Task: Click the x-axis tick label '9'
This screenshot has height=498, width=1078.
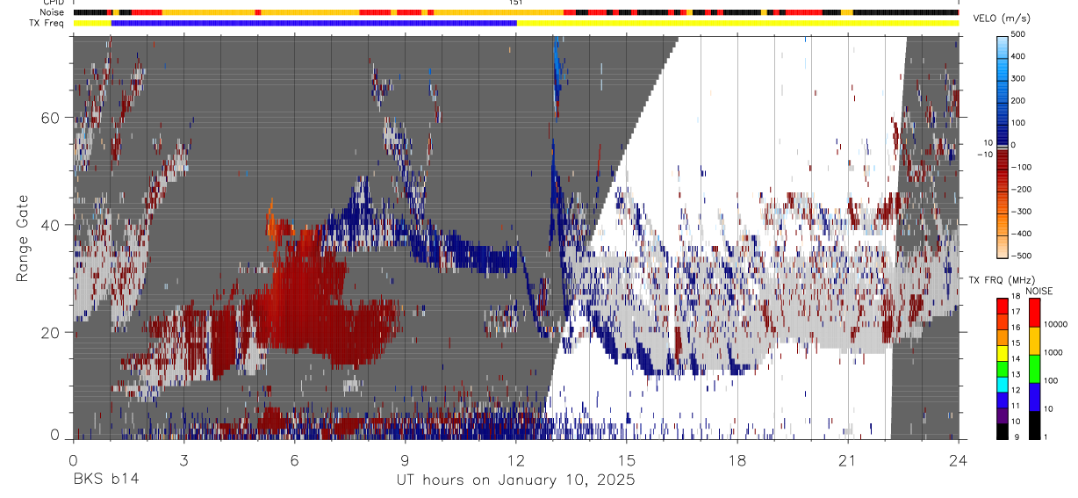Action: tap(405, 460)
